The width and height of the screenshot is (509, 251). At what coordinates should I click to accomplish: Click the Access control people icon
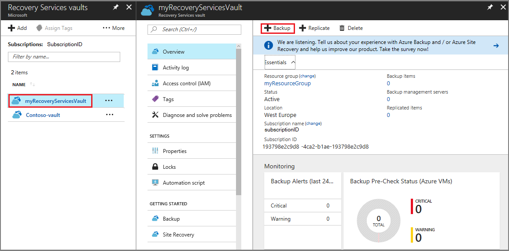pyautogui.click(x=155, y=83)
